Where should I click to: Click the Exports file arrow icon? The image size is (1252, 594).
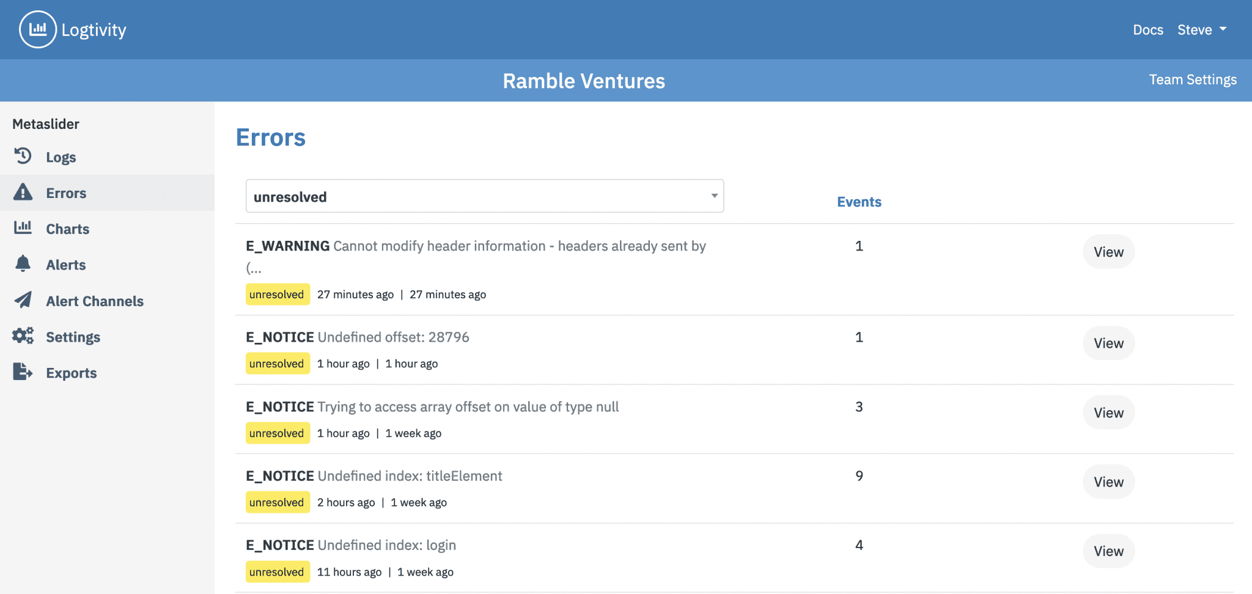pos(23,372)
